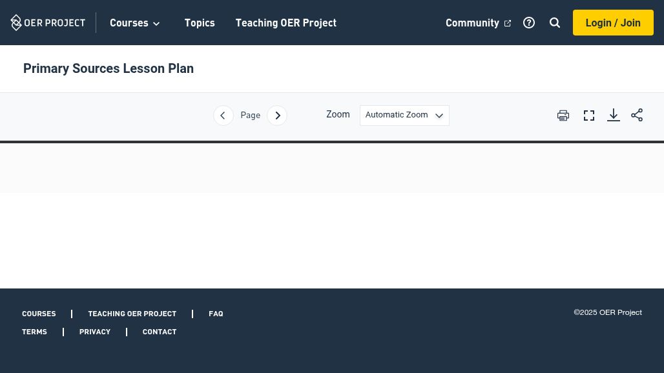Screen dimensions: 664x373
Task: Open the CONTACT footer link
Action: (160, 332)
